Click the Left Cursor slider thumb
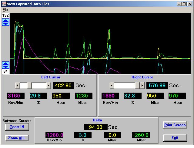 pyautogui.click(x=29, y=85)
